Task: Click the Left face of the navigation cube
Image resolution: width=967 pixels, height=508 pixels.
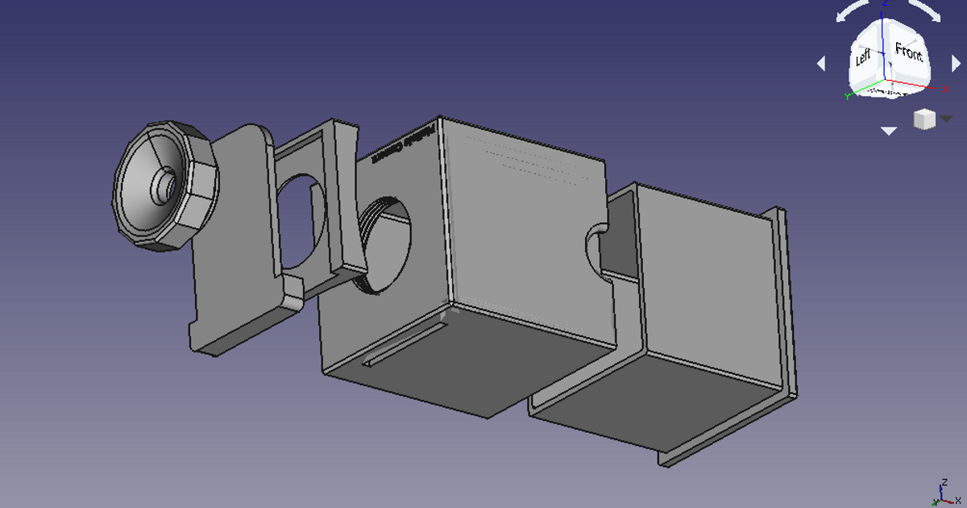Action: [x=864, y=58]
